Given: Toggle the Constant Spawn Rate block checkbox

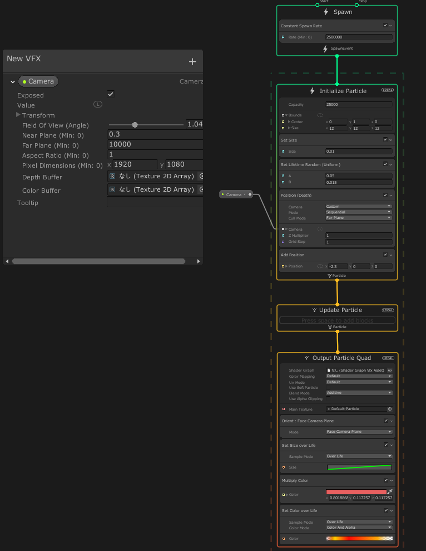Looking at the screenshot, I should pyautogui.click(x=385, y=25).
